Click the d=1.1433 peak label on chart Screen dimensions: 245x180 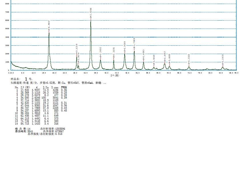click(223, 59)
